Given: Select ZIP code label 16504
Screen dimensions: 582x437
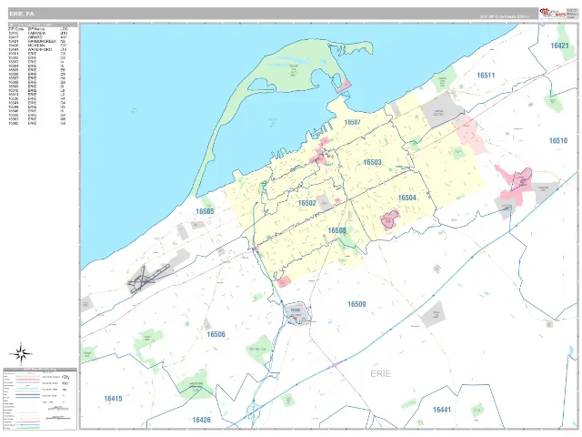Looking at the screenshot, I should (x=406, y=198).
